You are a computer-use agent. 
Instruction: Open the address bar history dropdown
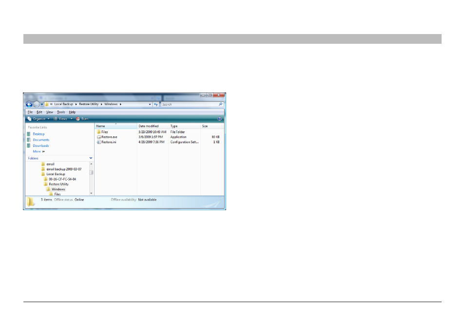point(150,105)
